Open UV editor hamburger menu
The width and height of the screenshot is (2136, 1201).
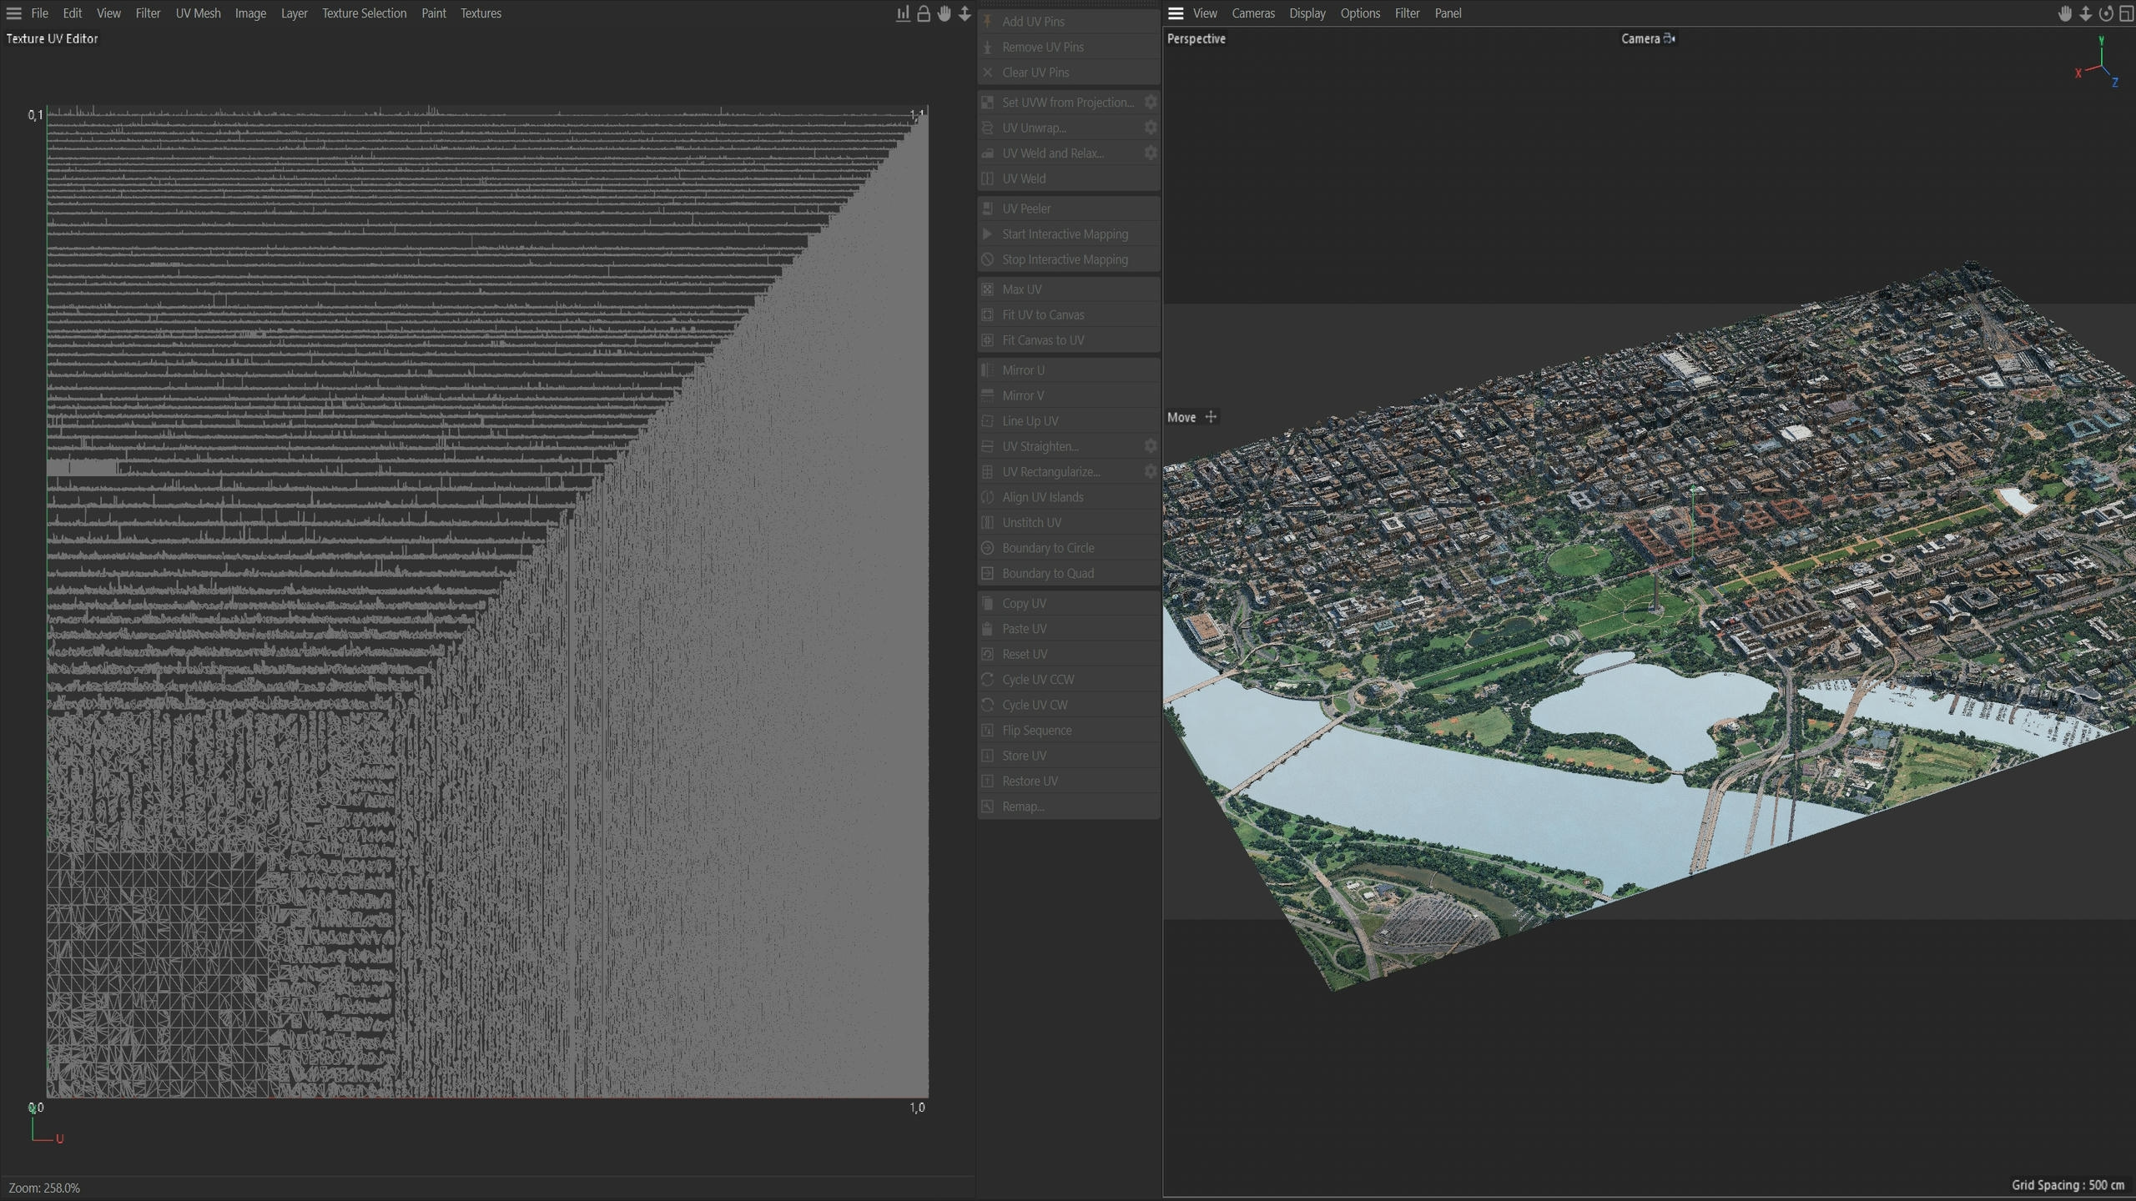(13, 13)
